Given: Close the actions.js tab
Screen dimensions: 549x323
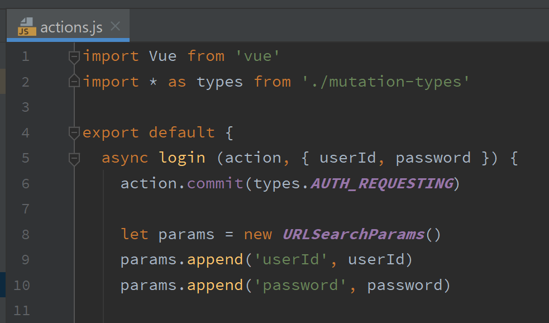Looking at the screenshot, I should [115, 26].
